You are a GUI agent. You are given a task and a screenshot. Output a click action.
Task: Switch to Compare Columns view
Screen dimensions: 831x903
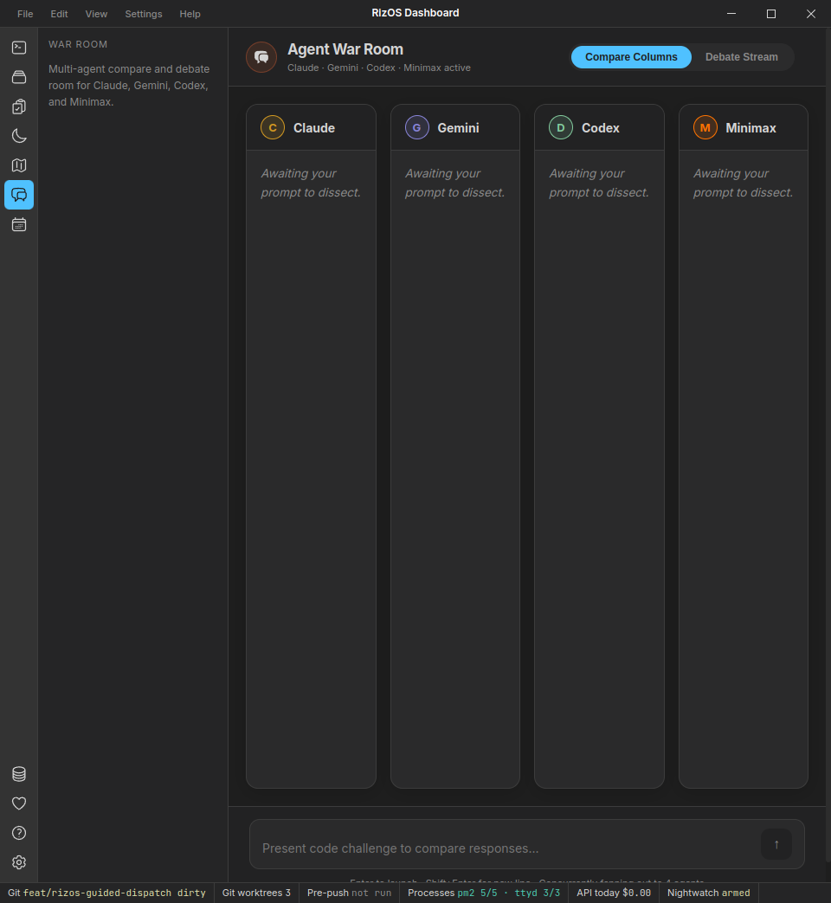[631, 57]
